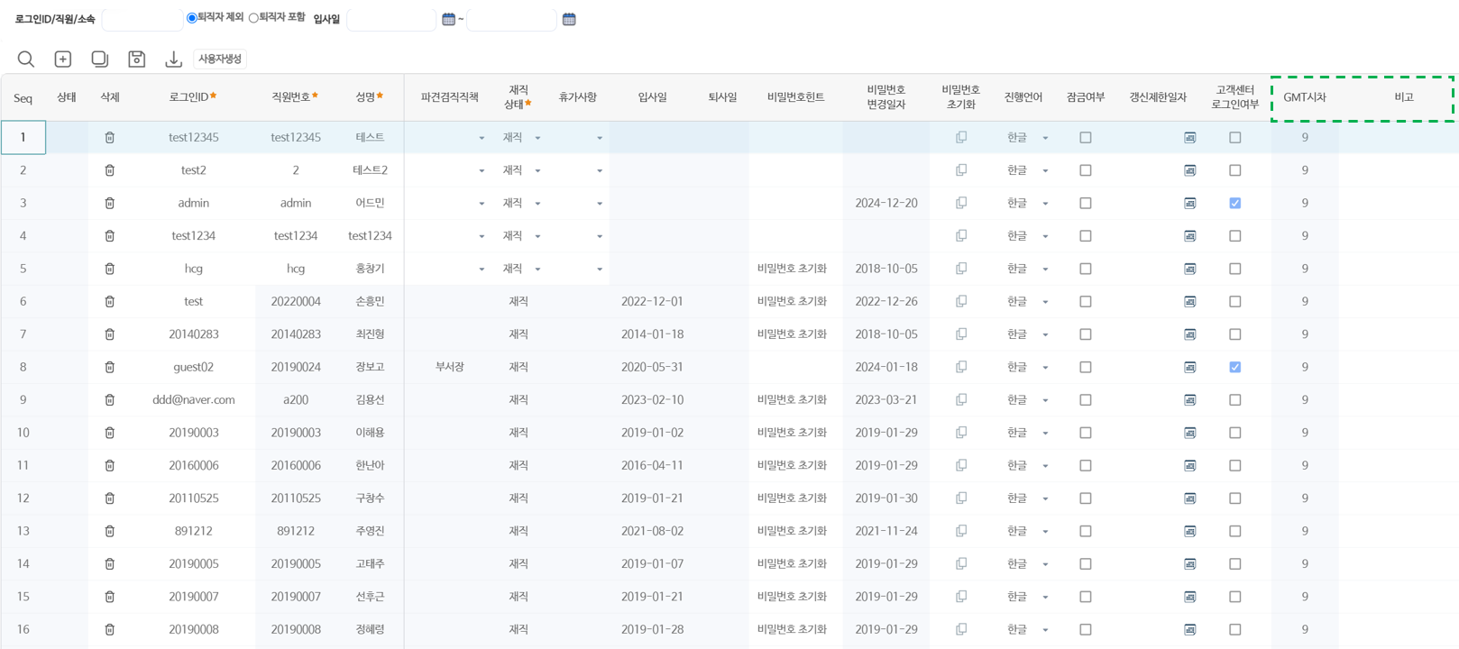Select the 퇴직자 포함 radio button
The height and width of the screenshot is (649, 1459).
point(253,18)
